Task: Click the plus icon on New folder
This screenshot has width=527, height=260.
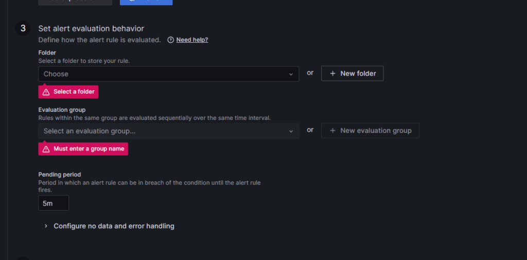Action: click(332, 74)
